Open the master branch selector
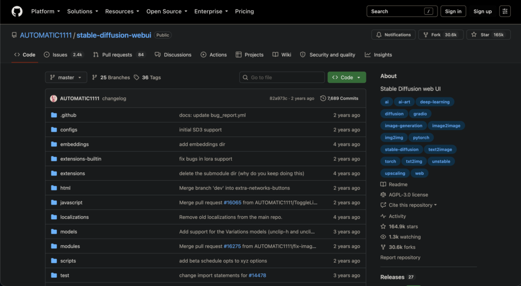The width and height of the screenshot is (521, 286). pos(66,77)
